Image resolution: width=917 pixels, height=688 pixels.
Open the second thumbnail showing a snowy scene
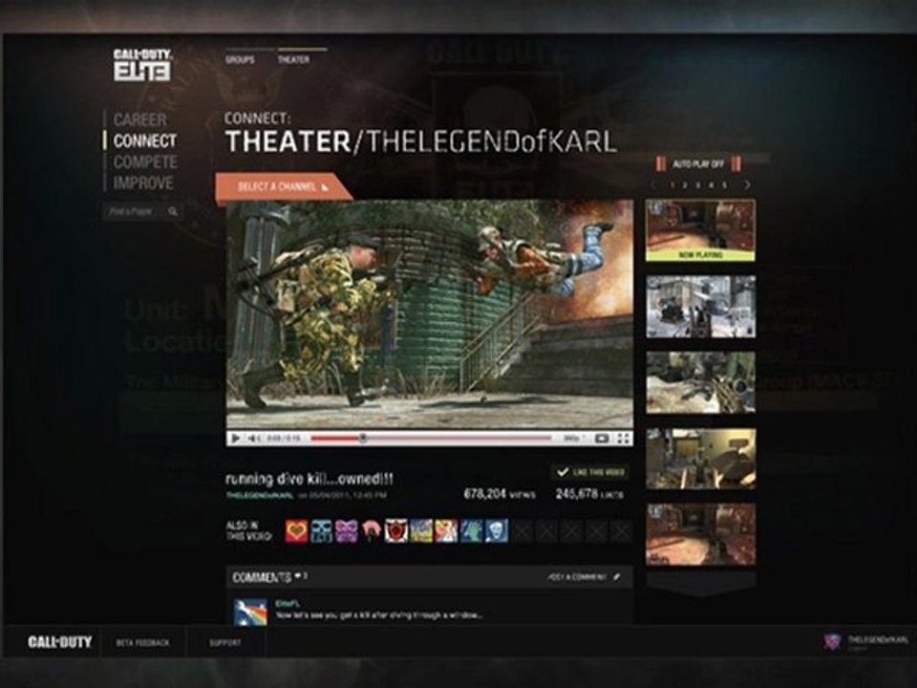700,307
